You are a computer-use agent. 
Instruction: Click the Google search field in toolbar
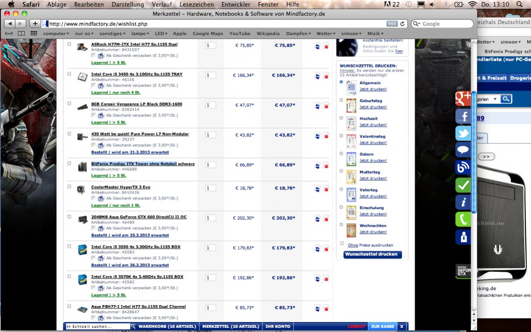[442, 24]
